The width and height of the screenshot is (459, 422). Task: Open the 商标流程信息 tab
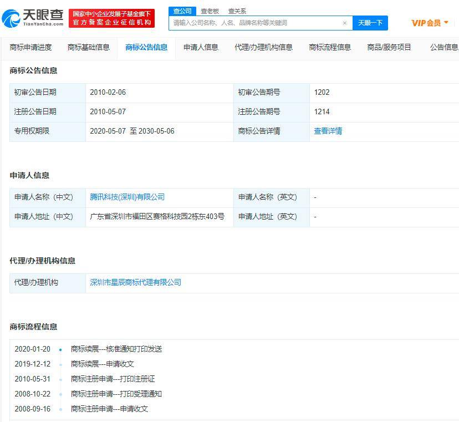330,48
